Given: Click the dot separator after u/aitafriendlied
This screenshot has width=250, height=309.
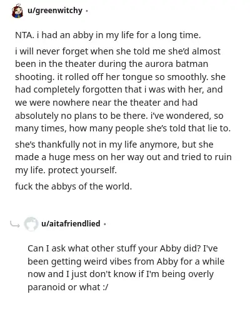Looking at the screenshot, I should 104,225.
